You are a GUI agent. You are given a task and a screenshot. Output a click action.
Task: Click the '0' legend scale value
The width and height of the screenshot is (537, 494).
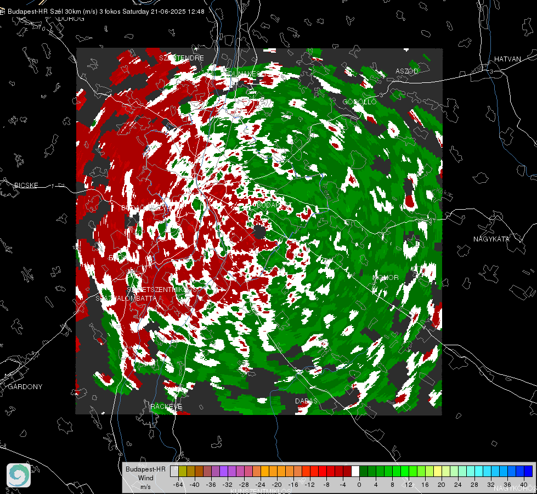[x=359, y=485]
